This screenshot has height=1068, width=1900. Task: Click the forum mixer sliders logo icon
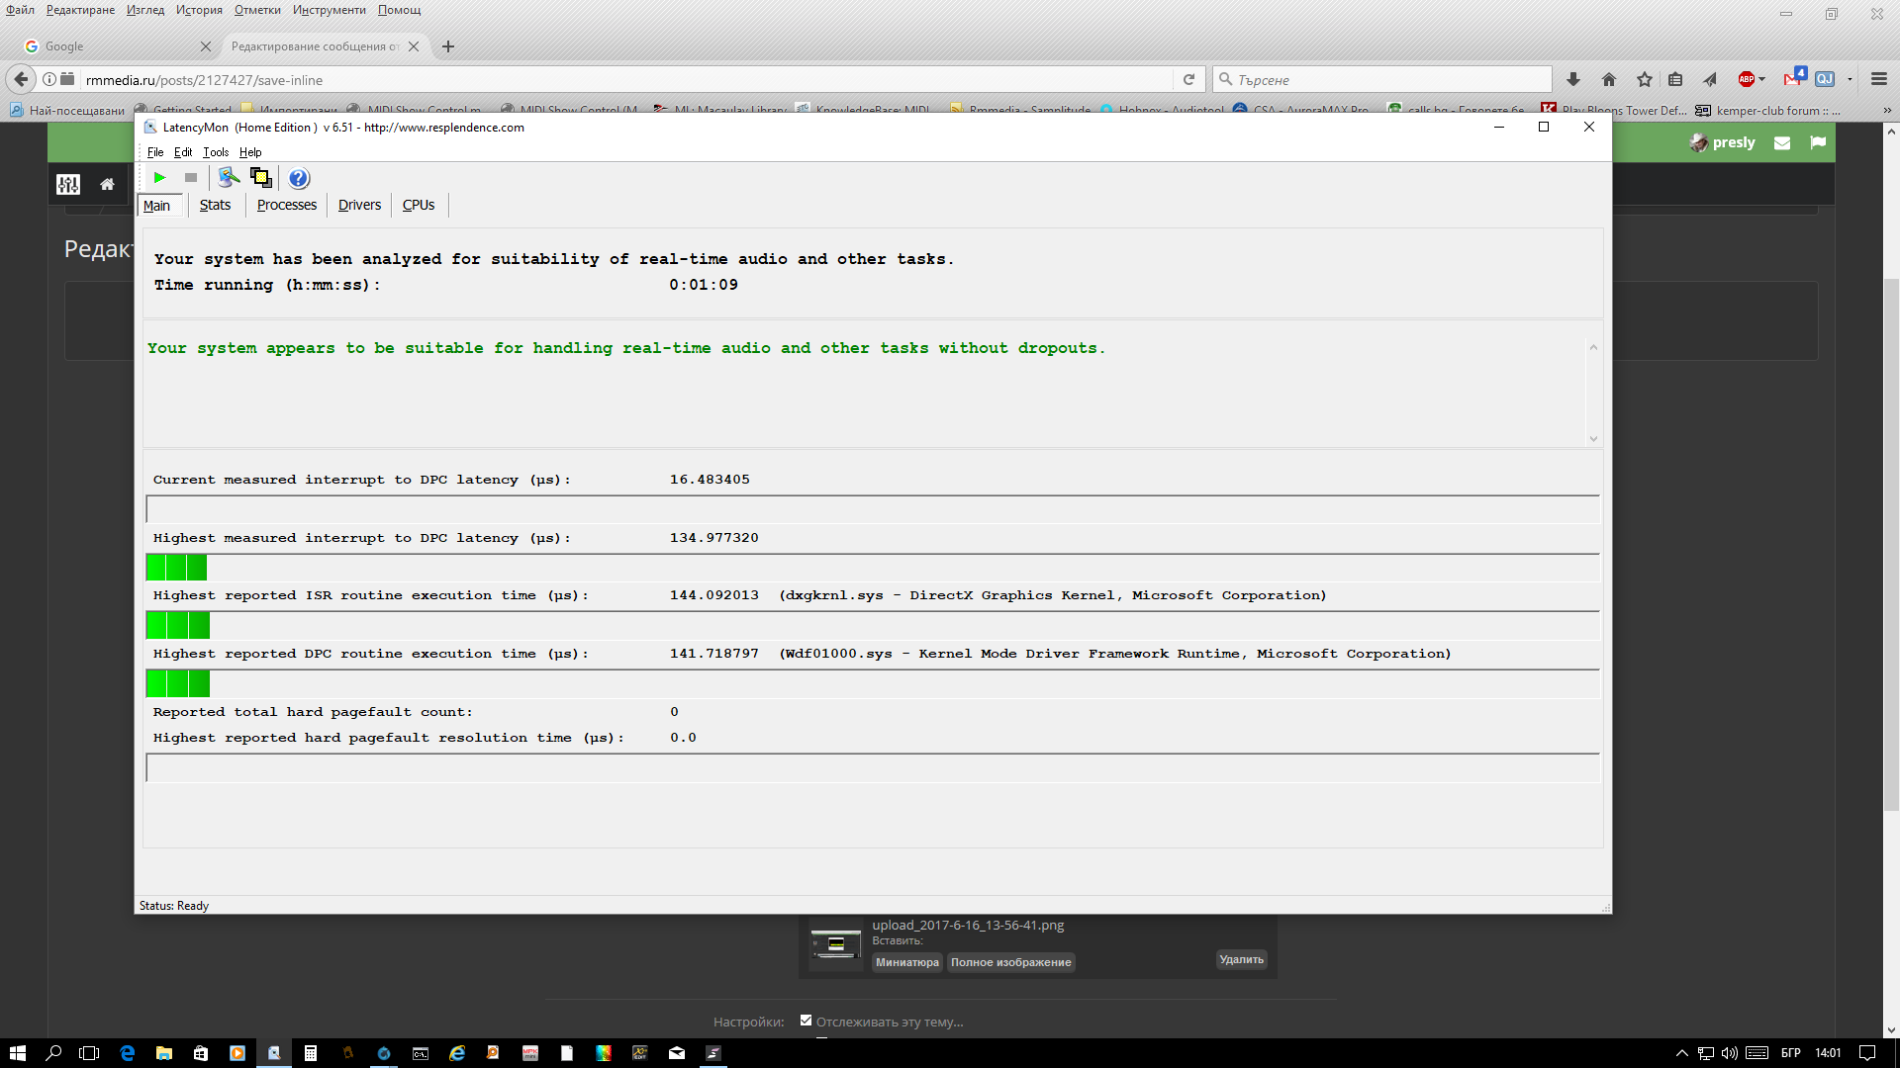(x=68, y=184)
